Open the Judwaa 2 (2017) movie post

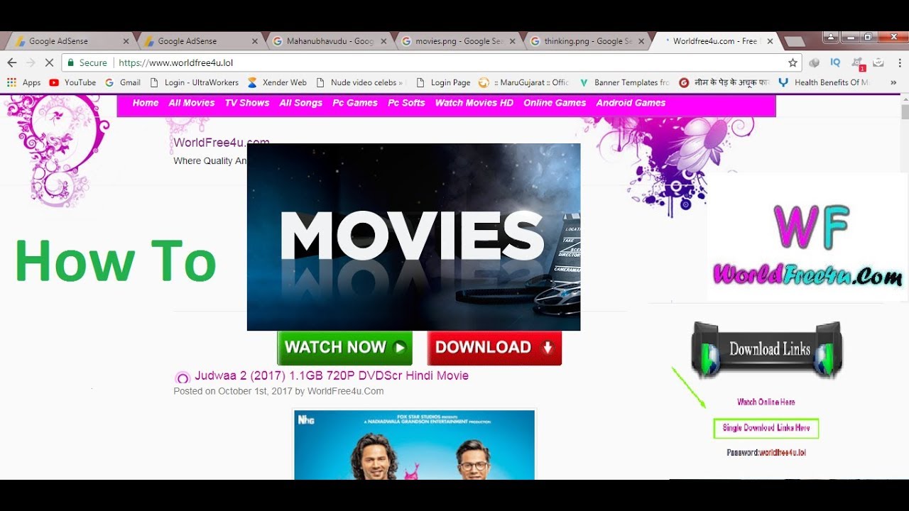point(332,375)
